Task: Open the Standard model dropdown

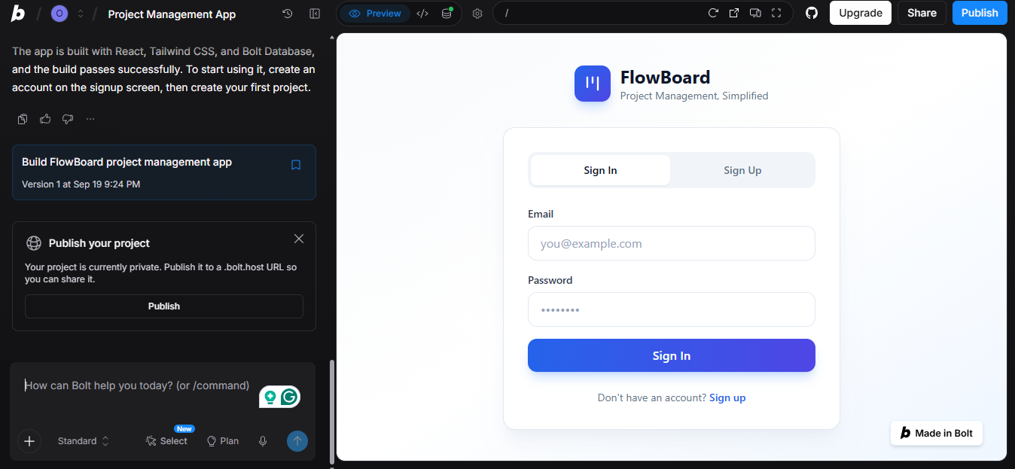Action: tap(84, 441)
